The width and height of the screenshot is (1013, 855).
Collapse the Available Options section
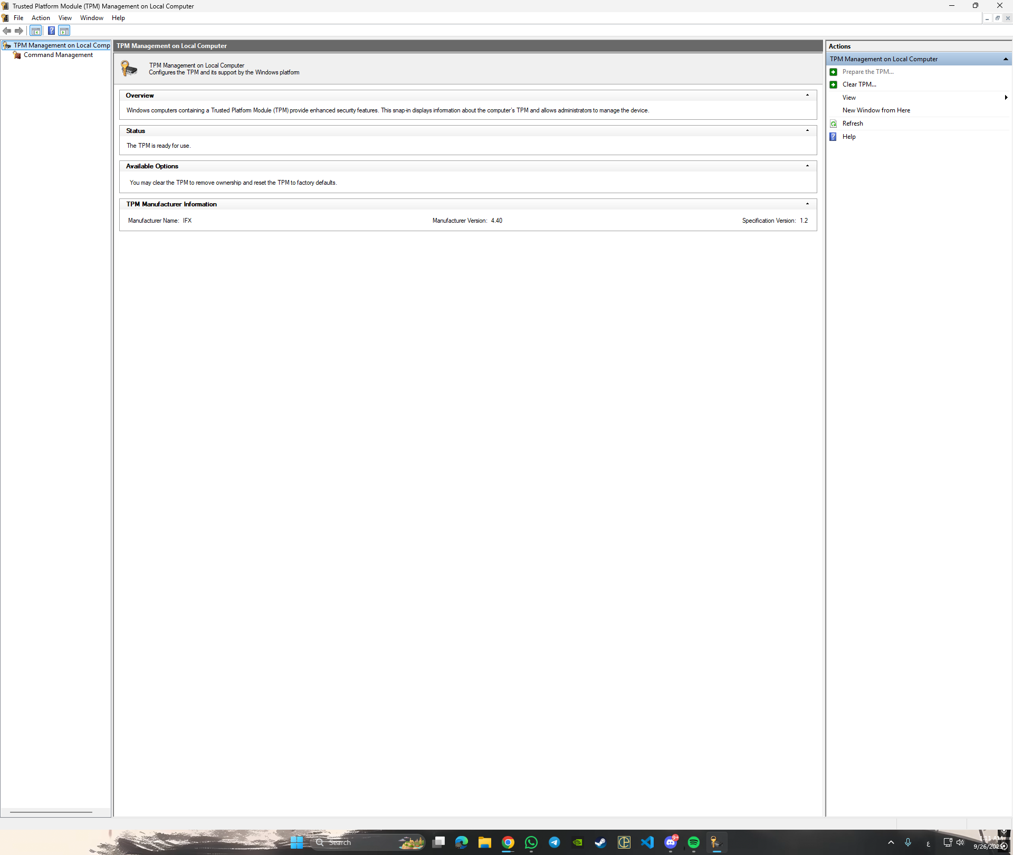coord(807,166)
